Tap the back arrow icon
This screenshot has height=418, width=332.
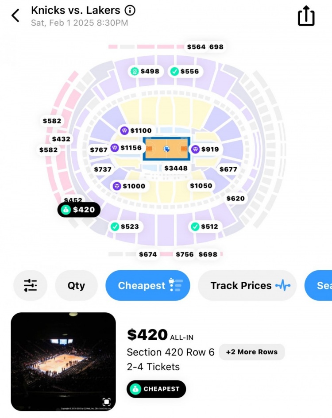pos(15,15)
